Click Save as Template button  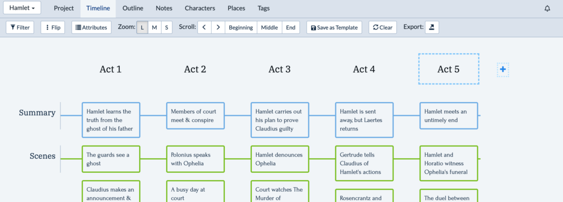[334, 27]
